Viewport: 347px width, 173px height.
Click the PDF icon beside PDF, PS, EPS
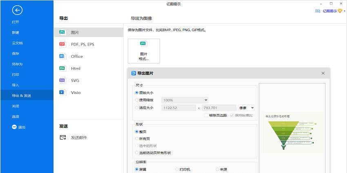coord(62,44)
